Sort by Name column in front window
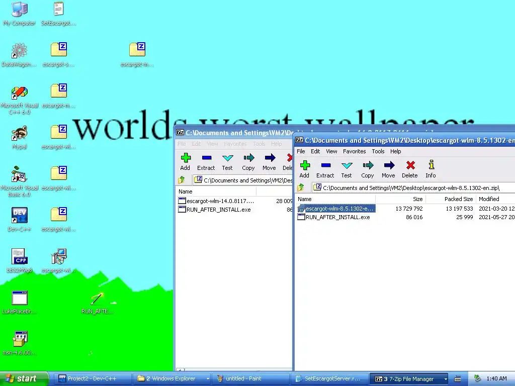 click(x=335, y=199)
